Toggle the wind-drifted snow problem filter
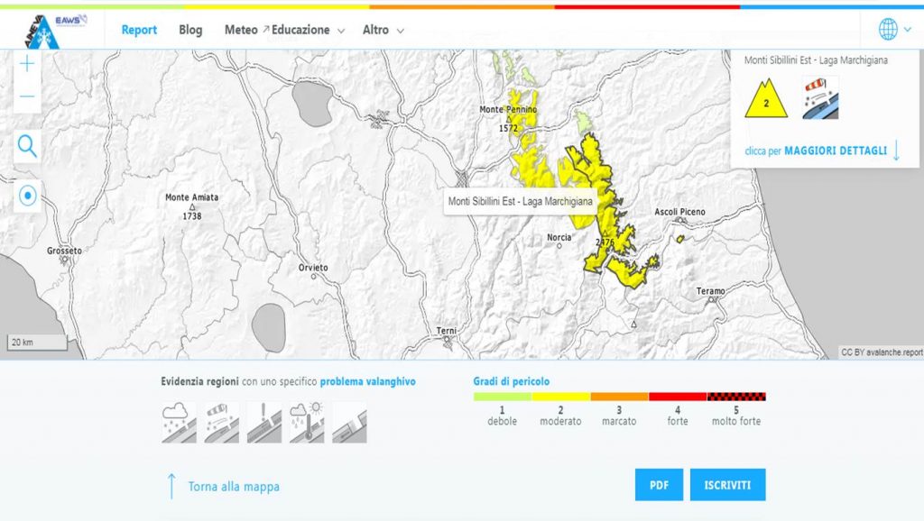 (x=221, y=422)
